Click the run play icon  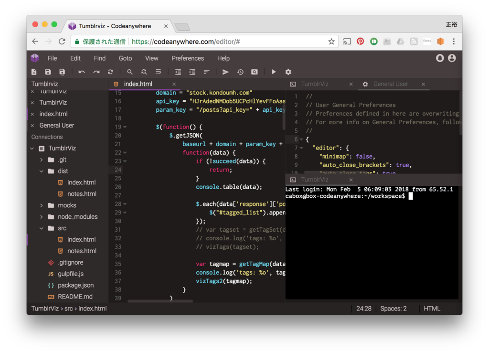point(274,72)
